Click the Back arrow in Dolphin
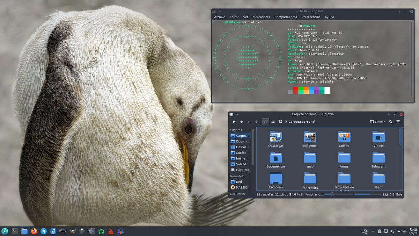The width and height of the screenshot is (419, 236). [x=249, y=122]
